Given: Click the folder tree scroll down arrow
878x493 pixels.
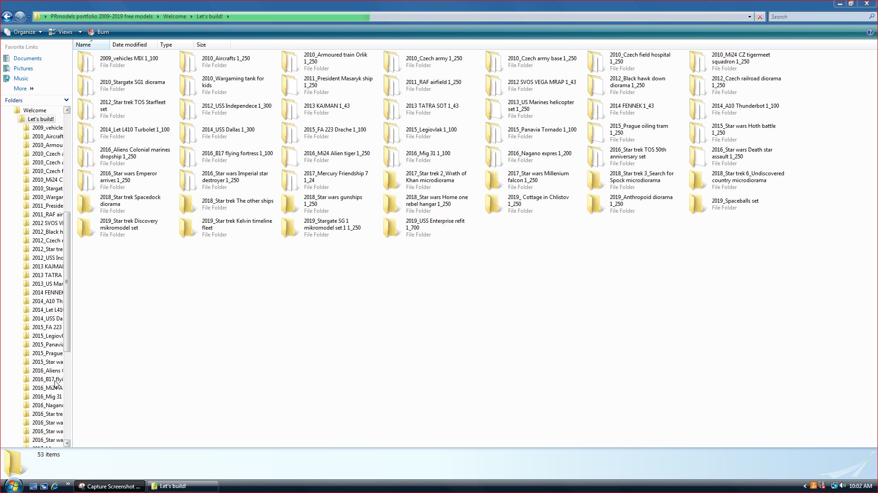Looking at the screenshot, I should tap(67, 443).
